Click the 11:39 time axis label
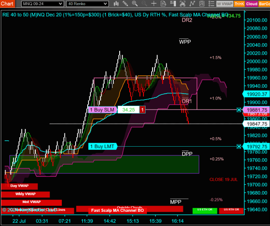 coord(87,221)
